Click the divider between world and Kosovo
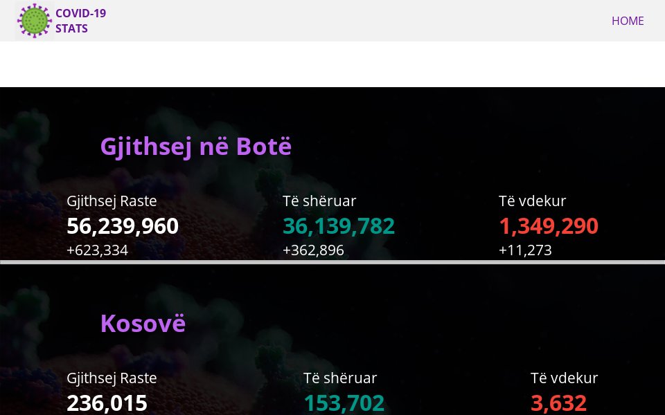This screenshot has height=415, width=665. point(332,263)
